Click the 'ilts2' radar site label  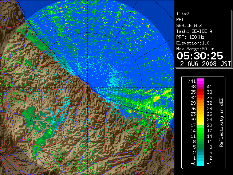coord(183,14)
